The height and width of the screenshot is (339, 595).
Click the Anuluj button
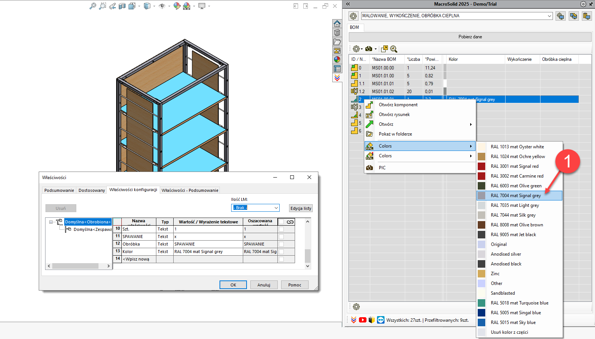point(264,285)
